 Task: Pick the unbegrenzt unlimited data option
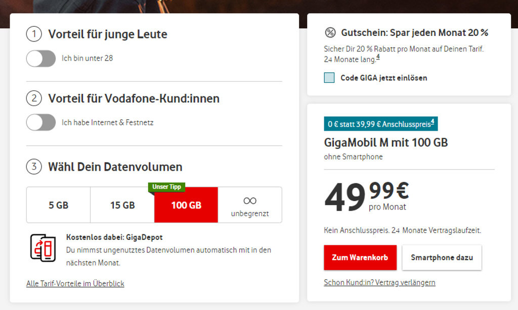point(250,205)
